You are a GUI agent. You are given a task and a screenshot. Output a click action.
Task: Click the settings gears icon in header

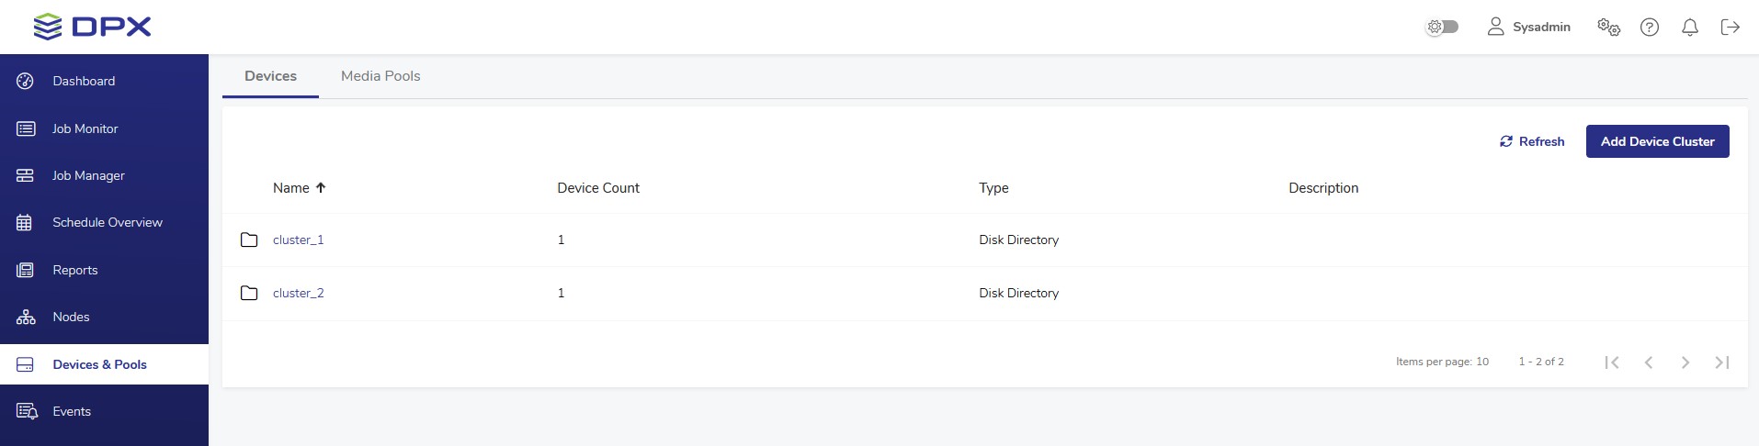[1608, 27]
